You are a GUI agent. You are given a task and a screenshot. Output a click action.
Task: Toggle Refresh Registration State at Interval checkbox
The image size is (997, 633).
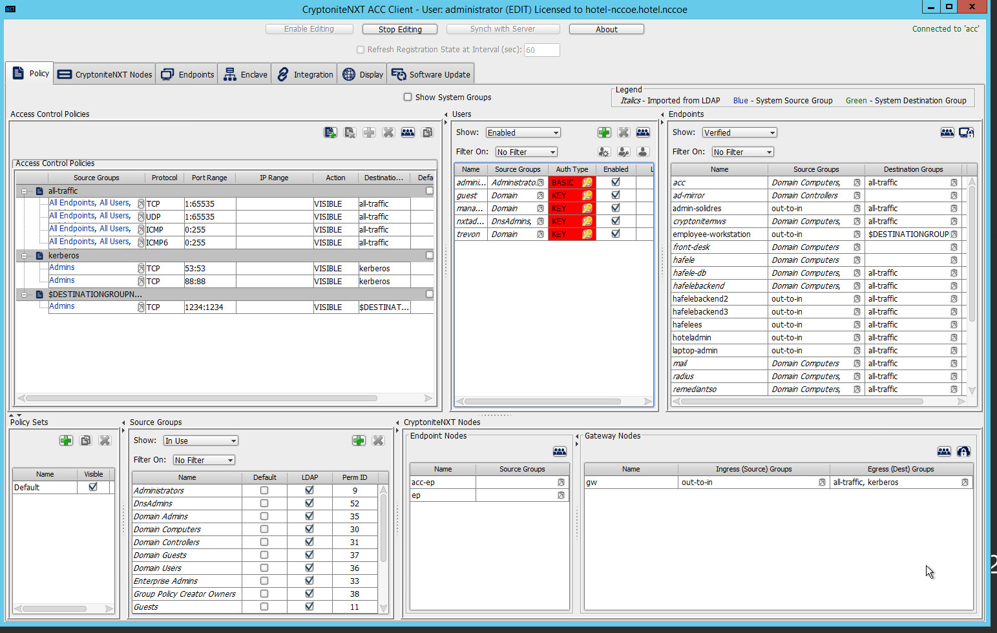[361, 50]
